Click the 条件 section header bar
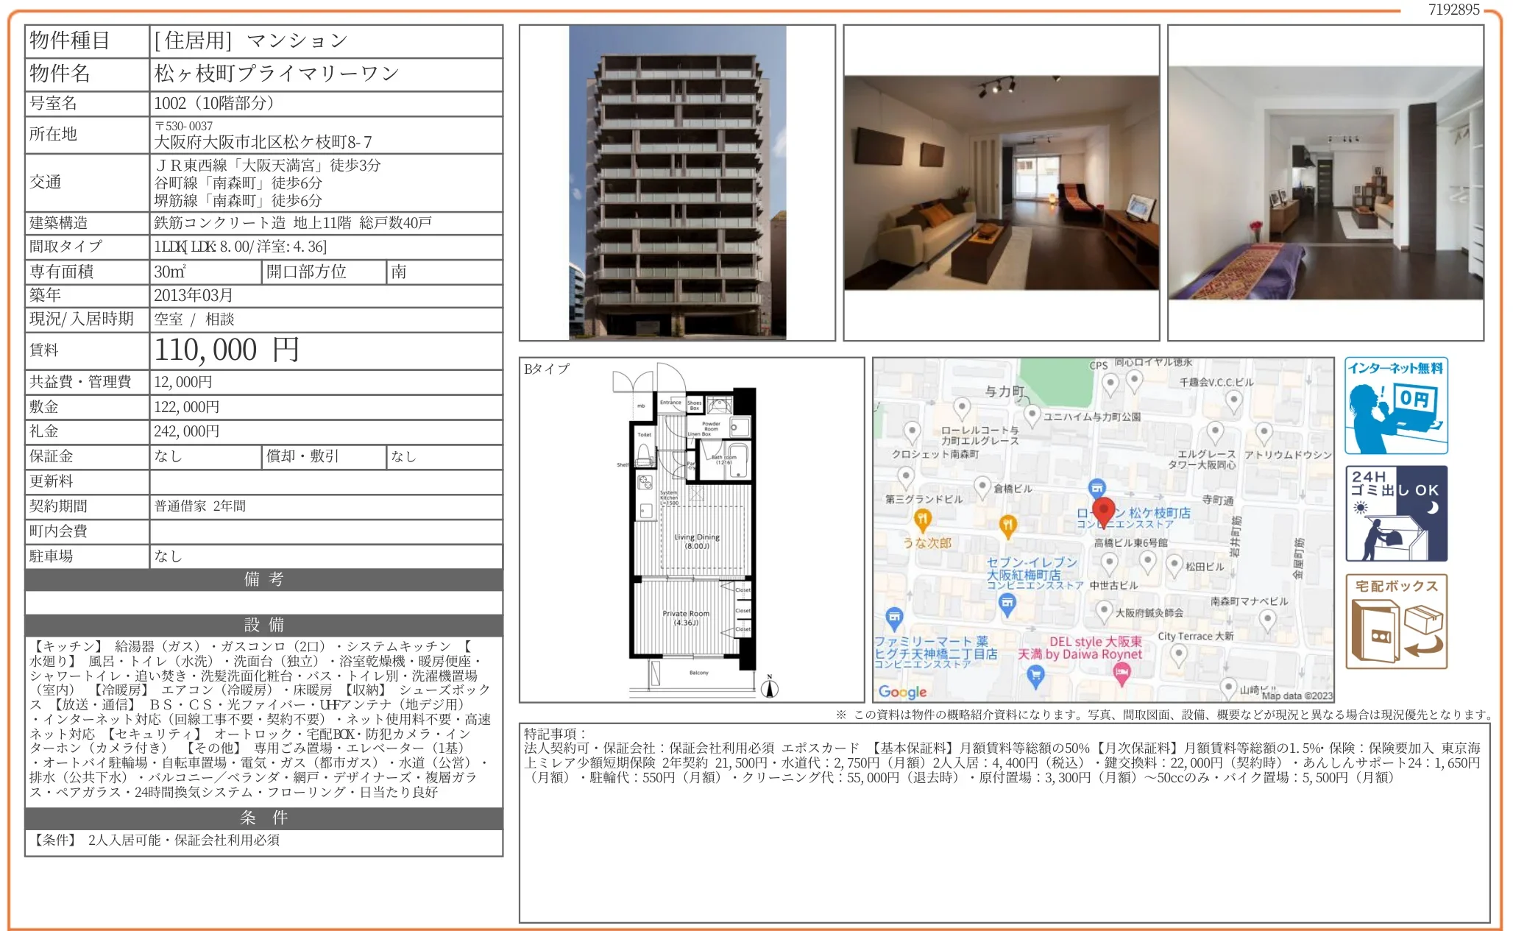 [263, 818]
